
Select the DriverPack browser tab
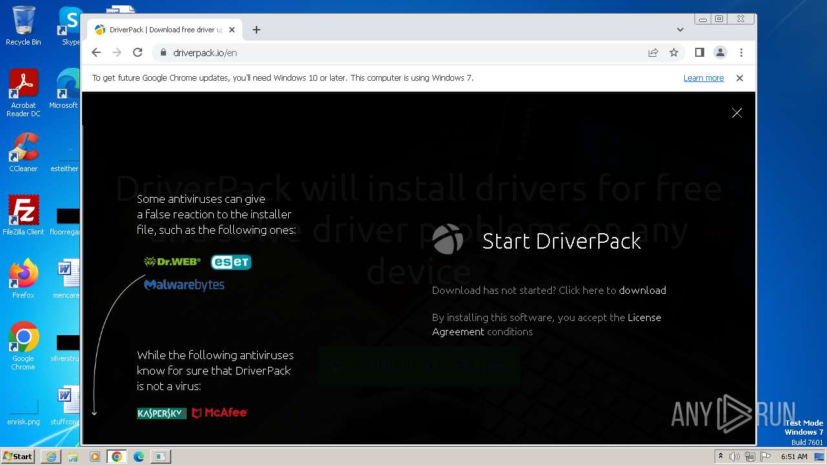coord(165,30)
